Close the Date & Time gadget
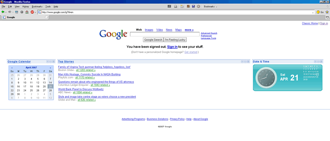 [x=321, y=61]
